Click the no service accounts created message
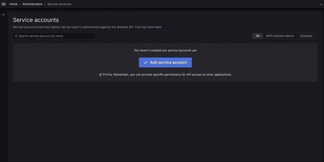This screenshot has width=324, height=162. [x=165, y=50]
